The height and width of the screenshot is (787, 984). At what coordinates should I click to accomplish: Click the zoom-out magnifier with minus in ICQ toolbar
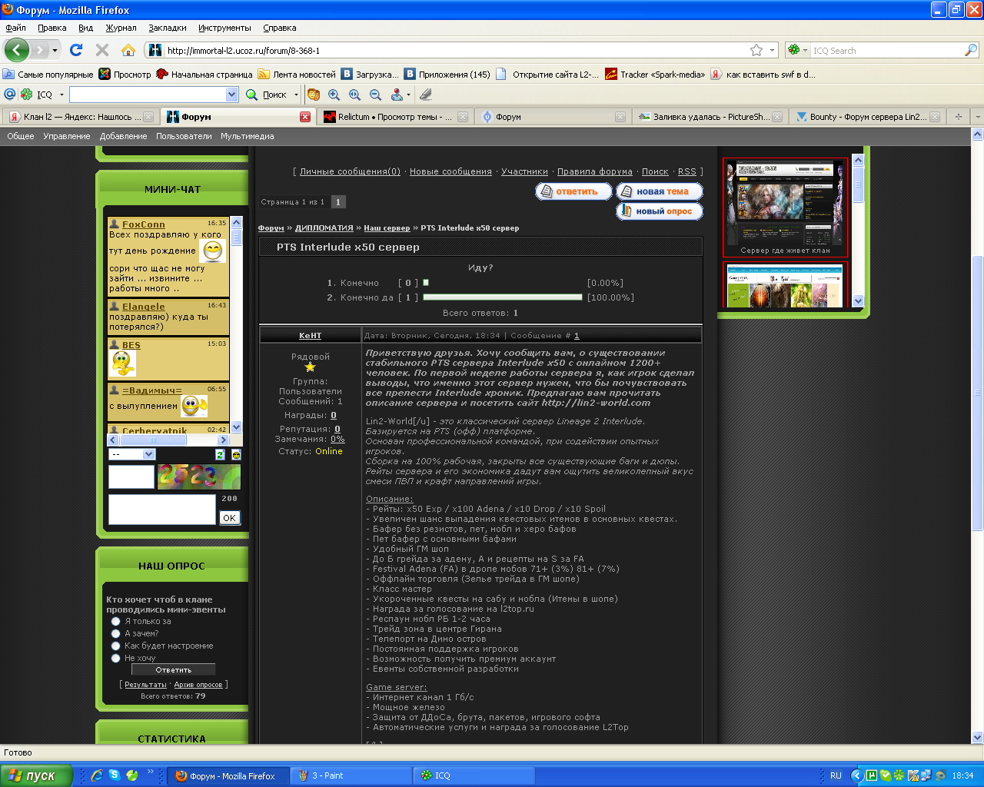tap(375, 95)
